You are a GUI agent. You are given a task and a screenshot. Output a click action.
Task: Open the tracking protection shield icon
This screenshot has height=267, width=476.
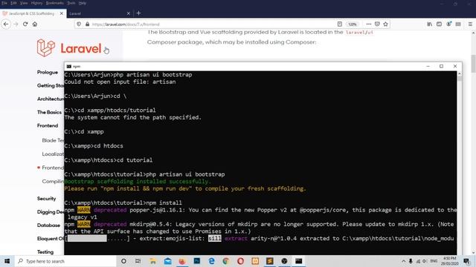[79, 24]
